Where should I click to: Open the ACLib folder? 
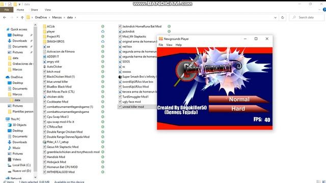tap(50, 26)
